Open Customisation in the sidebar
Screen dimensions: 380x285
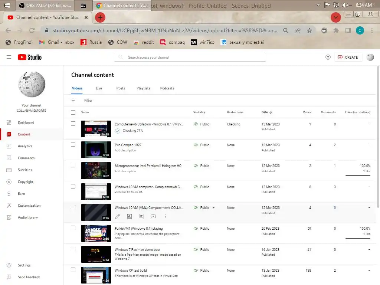click(x=32, y=206)
